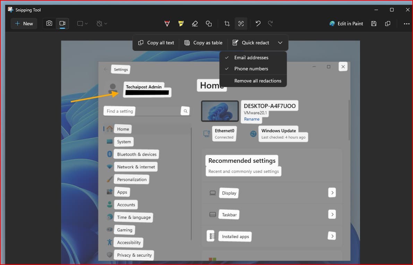Screen dimensions: 413x265
Task: Copy the snip to the clipboard
Action: (388, 24)
